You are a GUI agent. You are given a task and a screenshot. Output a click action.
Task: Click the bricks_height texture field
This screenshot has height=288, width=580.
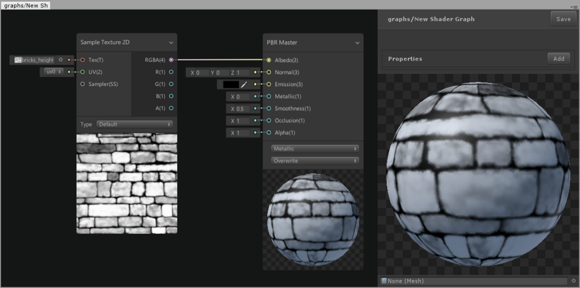34,60
